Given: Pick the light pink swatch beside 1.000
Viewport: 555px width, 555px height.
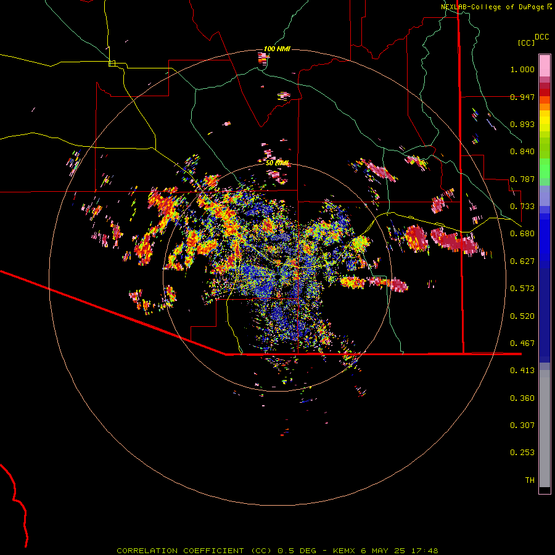Looking at the screenshot, I should [x=545, y=66].
